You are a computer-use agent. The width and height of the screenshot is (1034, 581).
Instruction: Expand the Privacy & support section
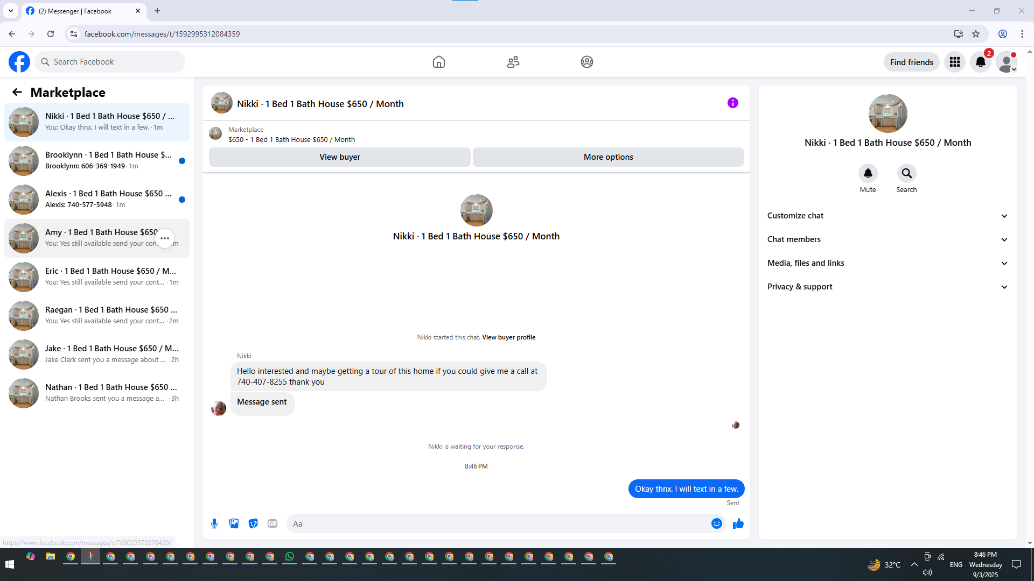888,287
